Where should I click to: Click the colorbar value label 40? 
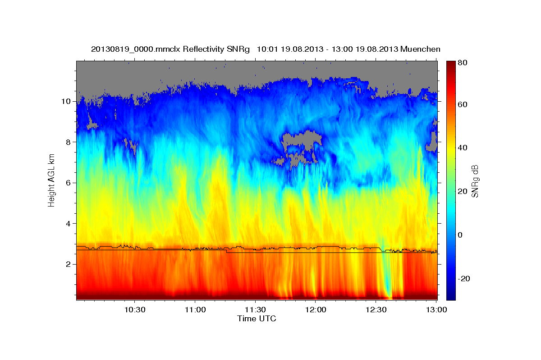pos(463,148)
